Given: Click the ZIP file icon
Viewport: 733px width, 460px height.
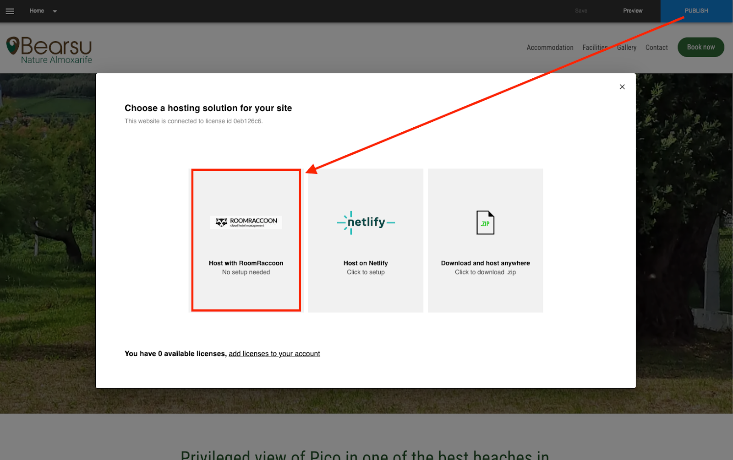Looking at the screenshot, I should [x=485, y=222].
